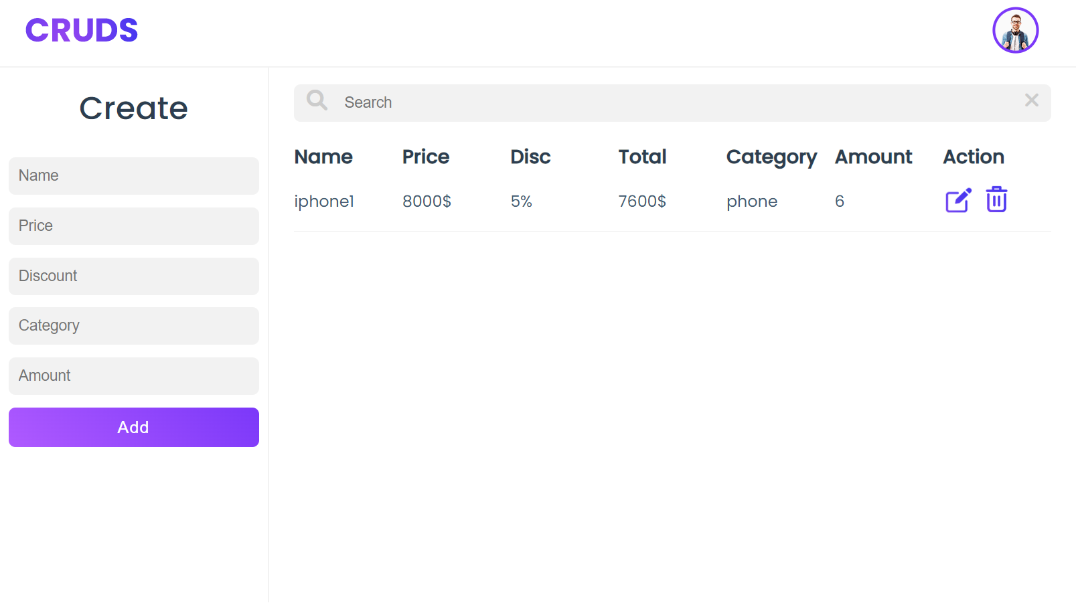This screenshot has height=603, width=1076.
Task: Click the Total column header
Action: click(642, 157)
